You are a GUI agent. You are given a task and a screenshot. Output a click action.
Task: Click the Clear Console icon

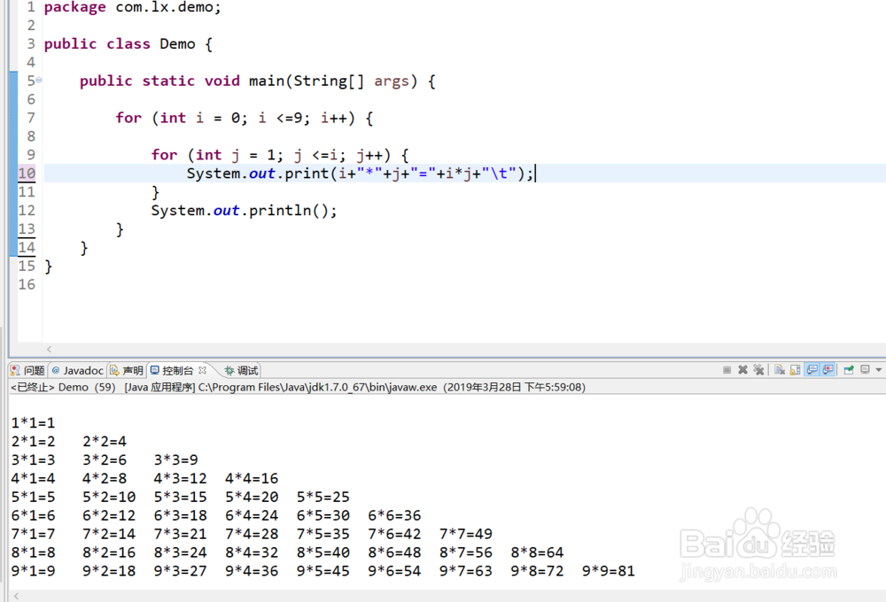pyautogui.click(x=780, y=370)
